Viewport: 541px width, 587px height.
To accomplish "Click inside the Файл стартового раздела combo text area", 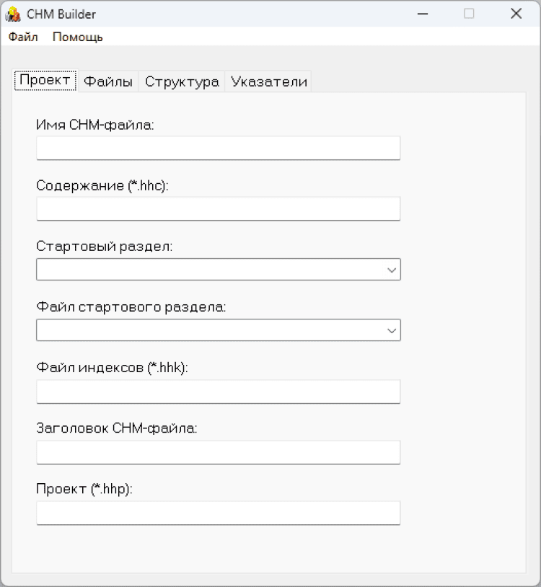I will pos(209,330).
